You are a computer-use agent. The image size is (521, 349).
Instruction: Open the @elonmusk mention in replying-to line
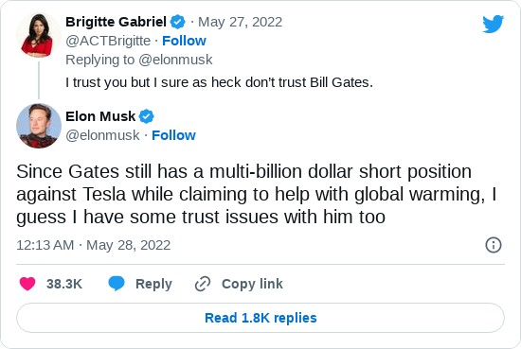[x=175, y=60]
